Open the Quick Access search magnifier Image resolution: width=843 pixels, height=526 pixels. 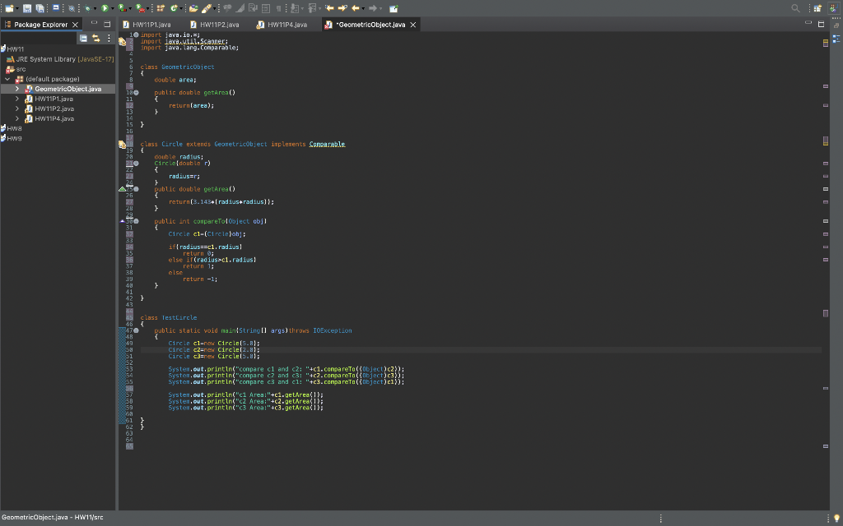(x=796, y=8)
